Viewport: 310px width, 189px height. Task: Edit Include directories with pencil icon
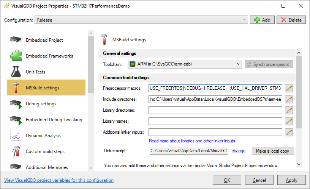point(289,100)
